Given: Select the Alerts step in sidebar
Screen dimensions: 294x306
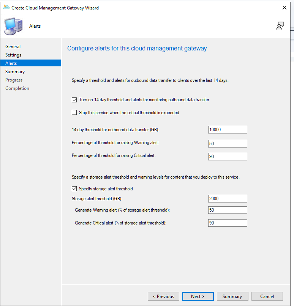Looking at the screenshot, I should 11,63.
